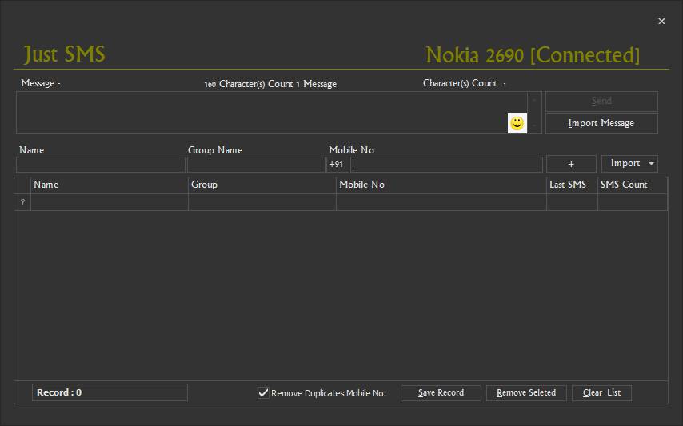Sort by the Name column header
This screenshot has width=683, height=426.
[x=110, y=185]
